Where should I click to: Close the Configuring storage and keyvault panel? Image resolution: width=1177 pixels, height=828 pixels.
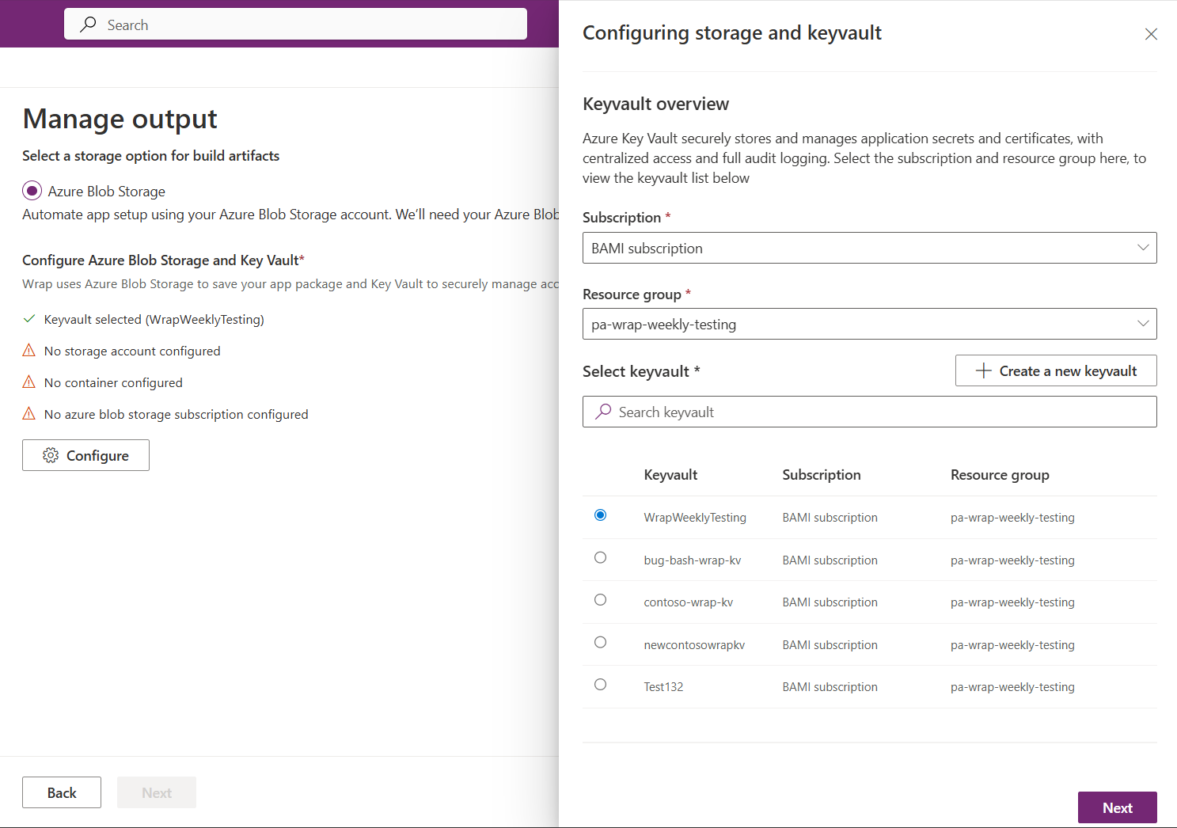[1151, 34]
